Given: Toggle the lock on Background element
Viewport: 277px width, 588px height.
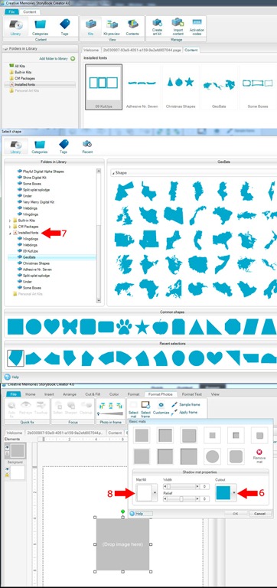Looking at the screenshot, I should [x=7, y=475].
